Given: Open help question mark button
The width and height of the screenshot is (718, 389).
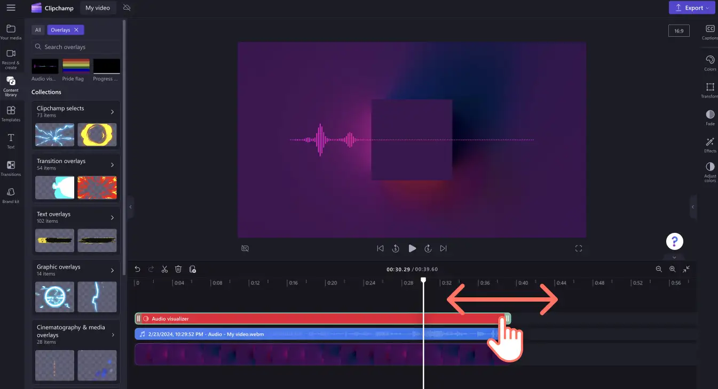Looking at the screenshot, I should point(675,241).
